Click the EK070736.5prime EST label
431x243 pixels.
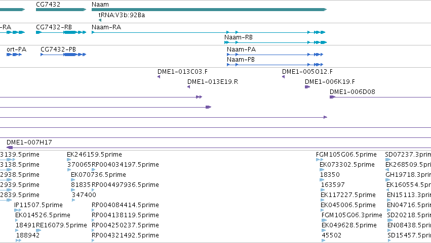coord(98,175)
